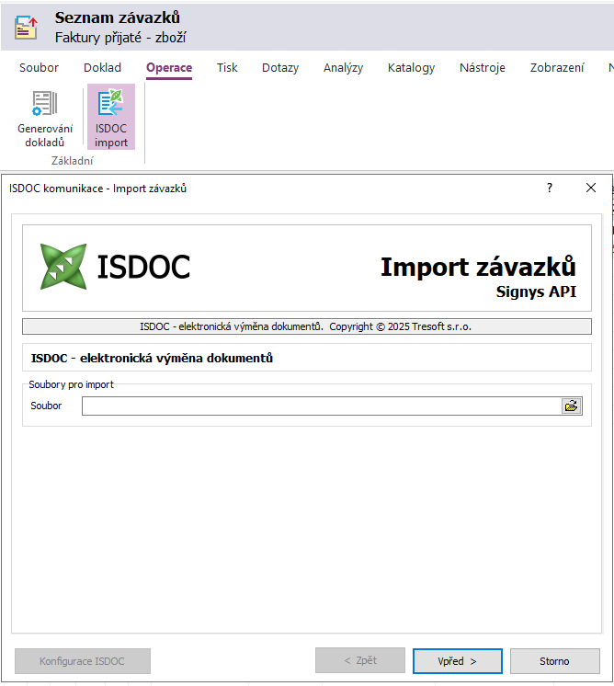Click the 'Základní' ribbon group label
This screenshot has width=614, height=686.
click(x=73, y=161)
